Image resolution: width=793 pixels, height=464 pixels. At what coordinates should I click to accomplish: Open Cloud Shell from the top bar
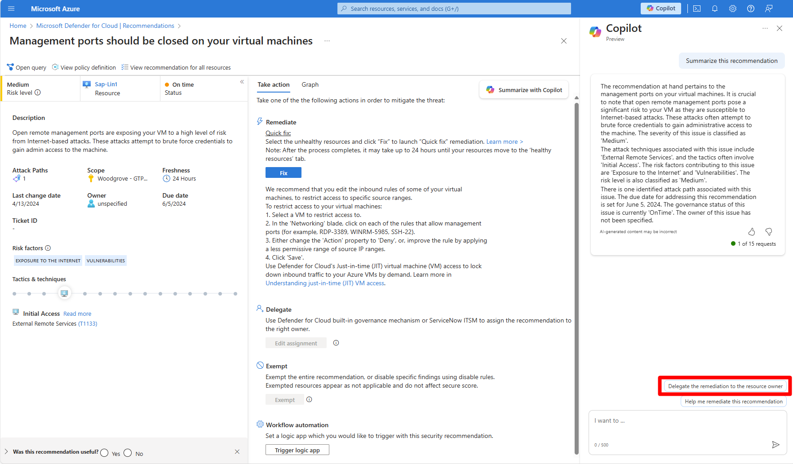[x=697, y=9]
